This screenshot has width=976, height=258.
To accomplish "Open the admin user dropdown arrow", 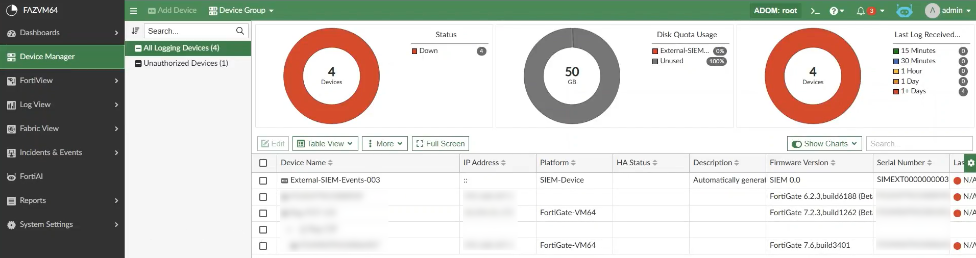I will coord(968,11).
